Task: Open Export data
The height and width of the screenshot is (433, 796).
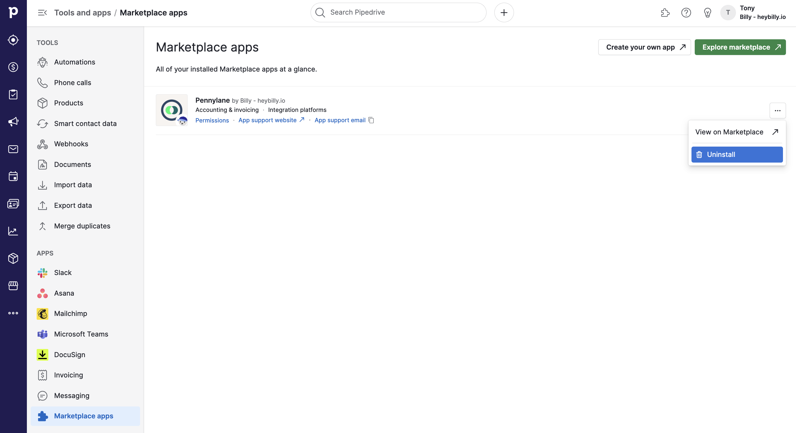Action: pos(85,205)
